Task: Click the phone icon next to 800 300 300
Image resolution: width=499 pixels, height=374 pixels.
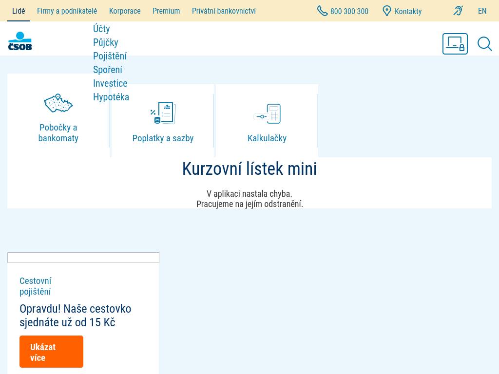Action: pos(322,11)
